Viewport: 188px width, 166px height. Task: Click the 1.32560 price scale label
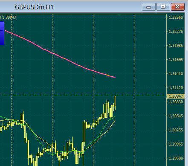point(176,17)
